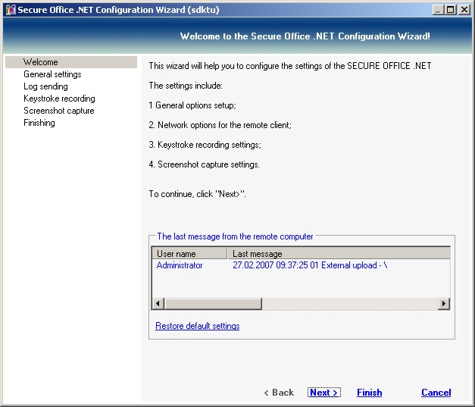Click the Finish link
475x407 pixels.
[x=369, y=393]
